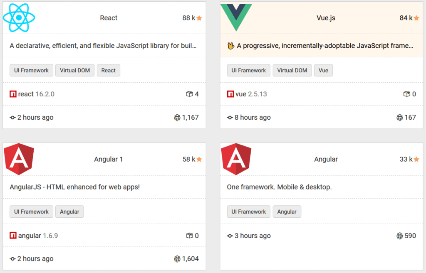This screenshot has width=426, height=273.
Task: Click the '8 hours ago' commit time
Action: point(253,118)
